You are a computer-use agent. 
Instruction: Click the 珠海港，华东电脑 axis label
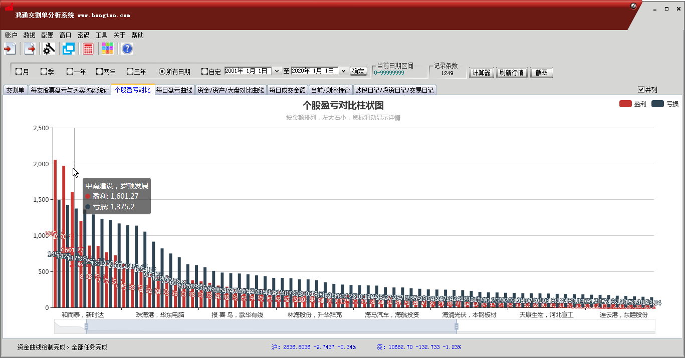[160, 315]
